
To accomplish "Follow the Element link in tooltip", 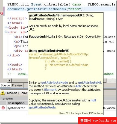I will pos(50,90).
